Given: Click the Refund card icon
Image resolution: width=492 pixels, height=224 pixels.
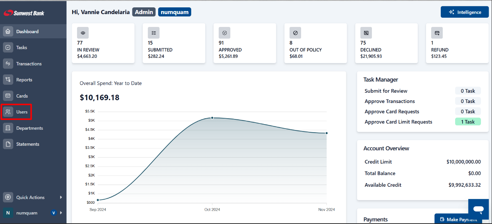Looking at the screenshot, I should [x=437, y=33].
